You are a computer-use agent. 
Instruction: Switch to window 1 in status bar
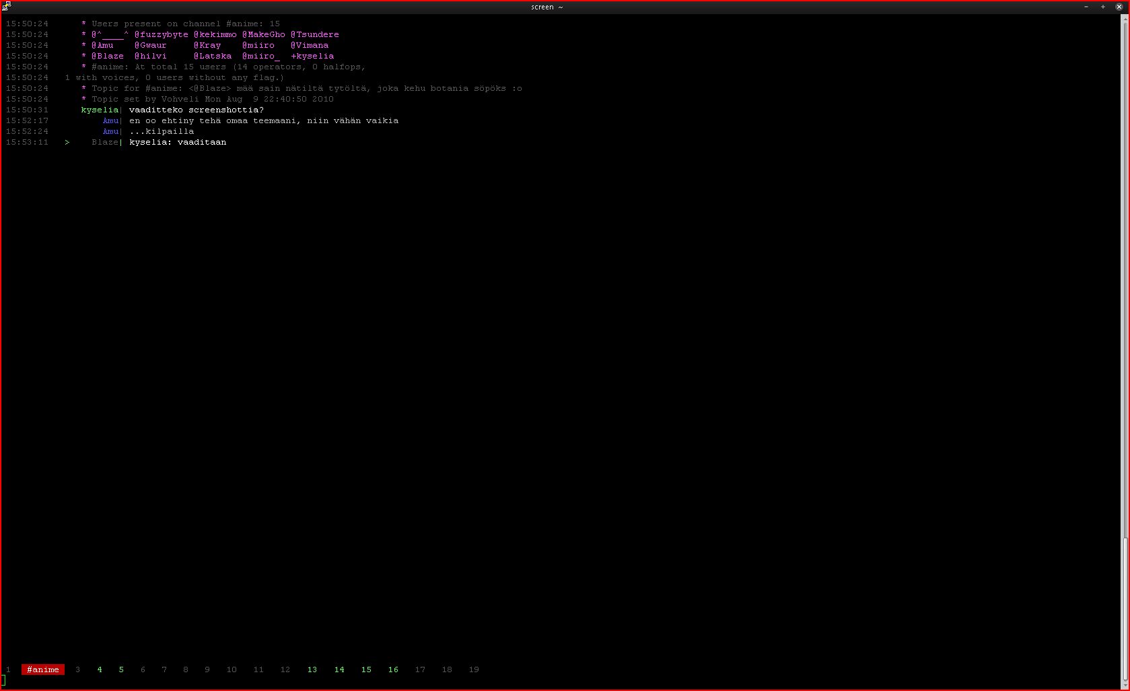tap(8, 669)
